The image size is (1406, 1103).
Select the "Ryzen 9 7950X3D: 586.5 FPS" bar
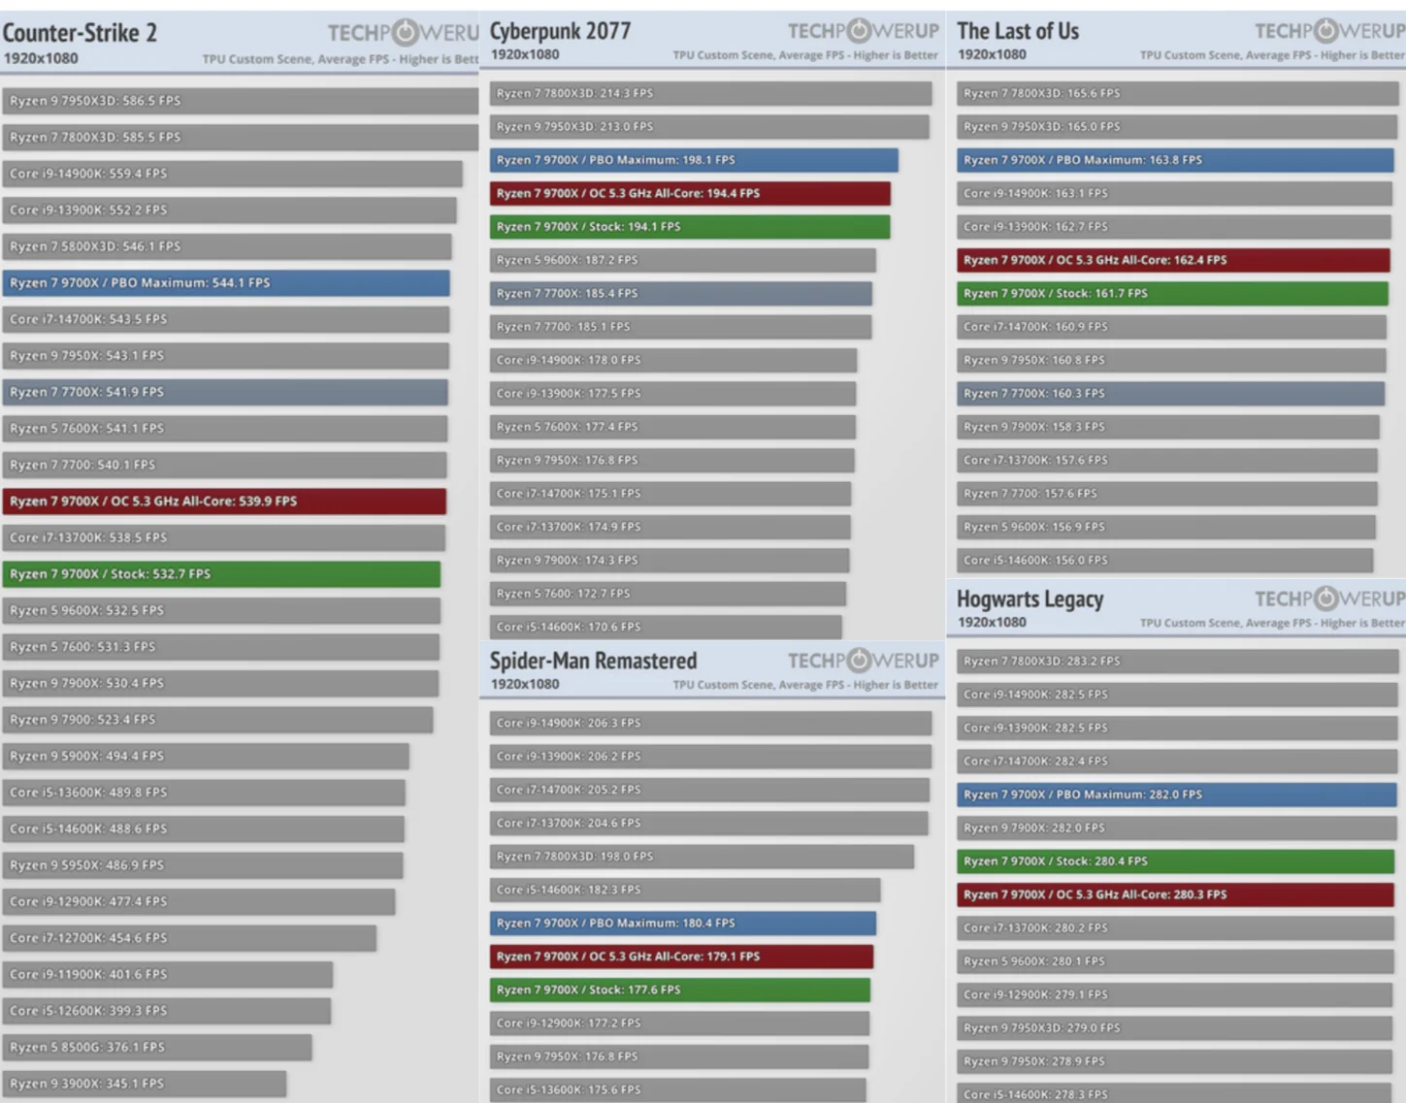pyautogui.click(x=241, y=101)
